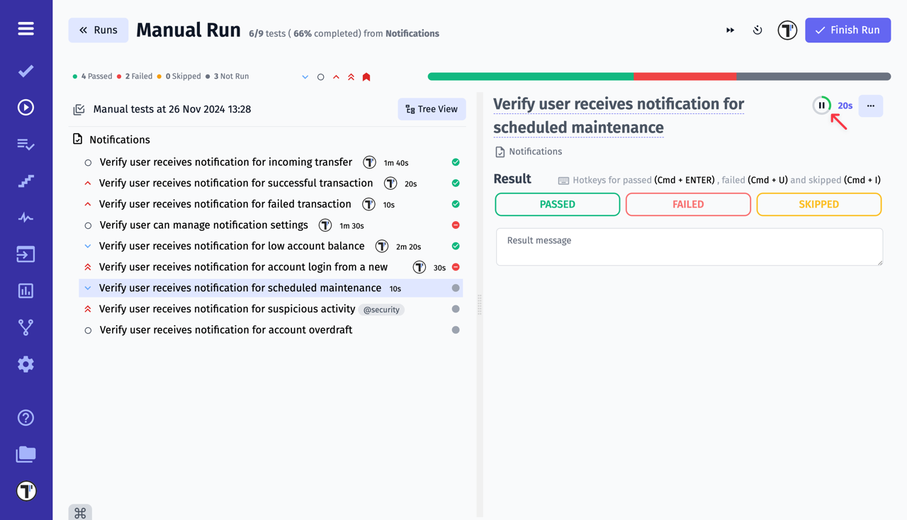Select the Tests checkmark icon in sidebar
The height and width of the screenshot is (520, 907).
[x=26, y=71]
